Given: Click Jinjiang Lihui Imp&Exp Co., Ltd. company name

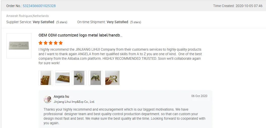Looking at the screenshot, I should point(74,102).
